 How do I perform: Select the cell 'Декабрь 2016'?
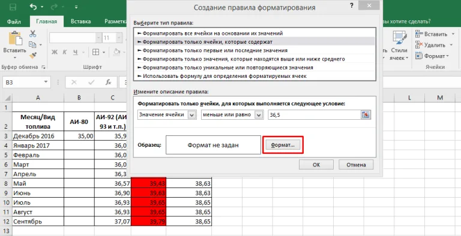click(x=38, y=136)
